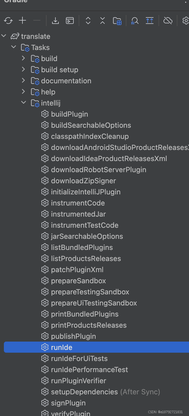Collapse the intellij task group
Screen dimensions: 189x416
[x=24, y=103]
